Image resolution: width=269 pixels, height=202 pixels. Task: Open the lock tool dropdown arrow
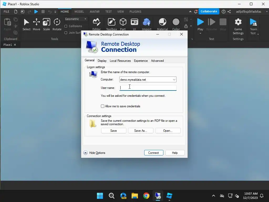coord(191,26)
